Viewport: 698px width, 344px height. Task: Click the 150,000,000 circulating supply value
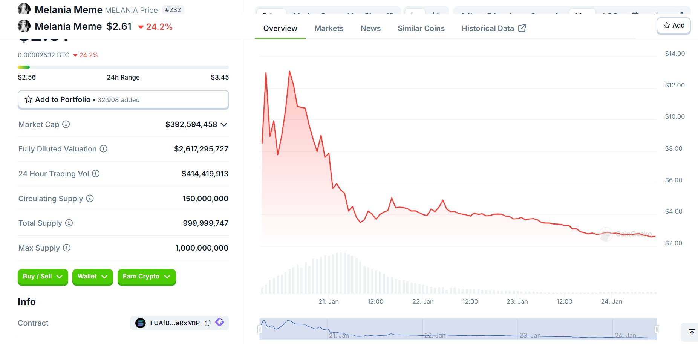[205, 199]
